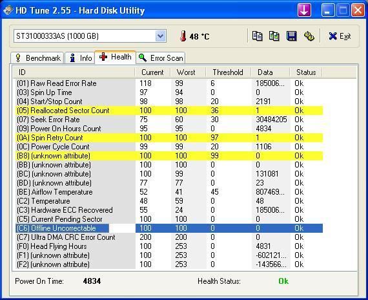The height and width of the screenshot is (300, 368).
Task: Click the Current column header
Action: pos(152,72)
